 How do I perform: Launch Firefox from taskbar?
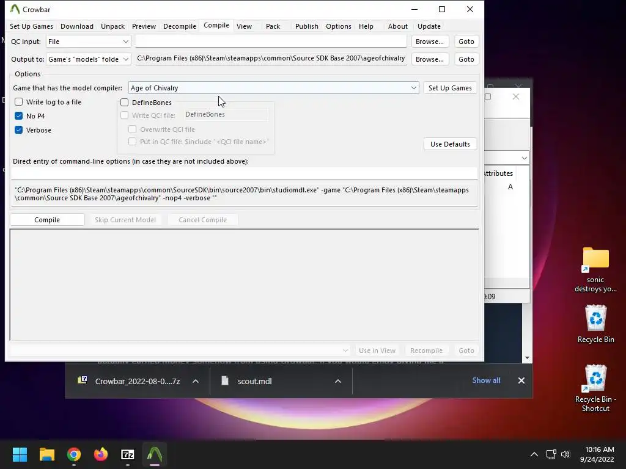click(101, 454)
